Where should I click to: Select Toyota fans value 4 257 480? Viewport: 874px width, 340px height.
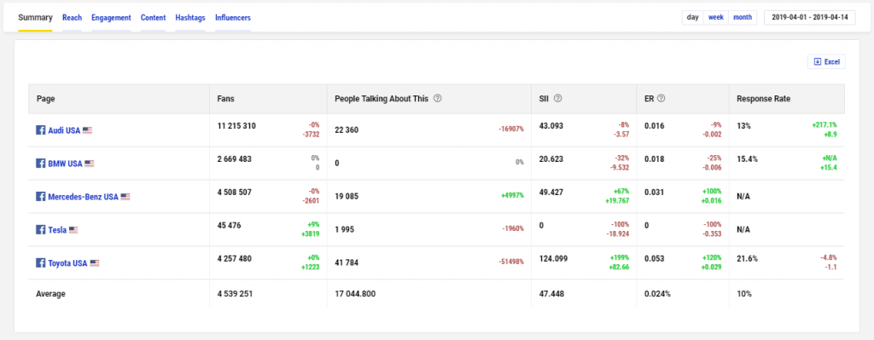(234, 258)
